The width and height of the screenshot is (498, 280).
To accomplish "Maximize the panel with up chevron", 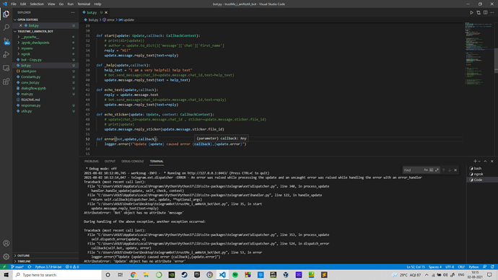I will click(485, 161).
